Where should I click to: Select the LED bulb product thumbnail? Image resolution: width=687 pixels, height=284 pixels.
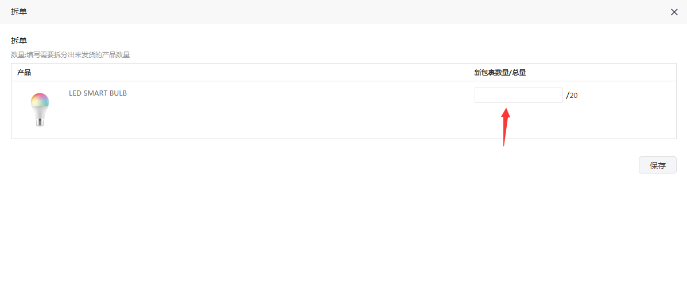click(40, 110)
